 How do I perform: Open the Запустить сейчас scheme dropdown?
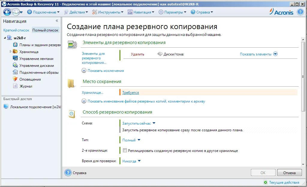(x=139, y=123)
